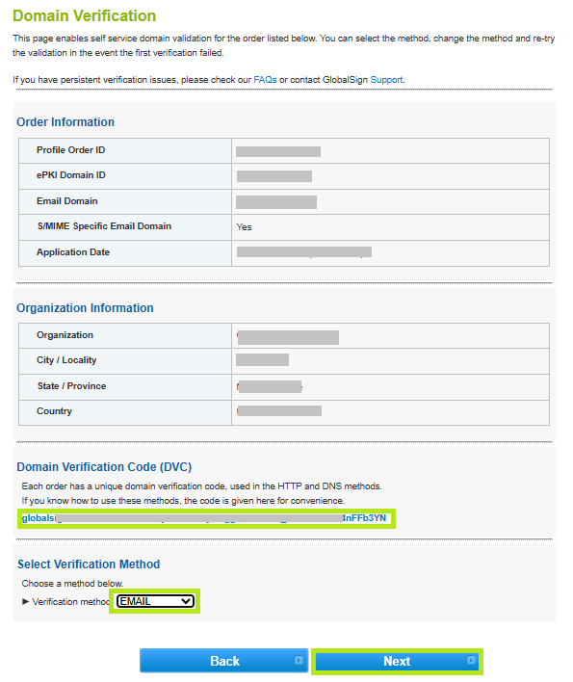This screenshot has height=682, width=573.
Task: Click the Profile Order ID value cell
Action: tap(390, 151)
